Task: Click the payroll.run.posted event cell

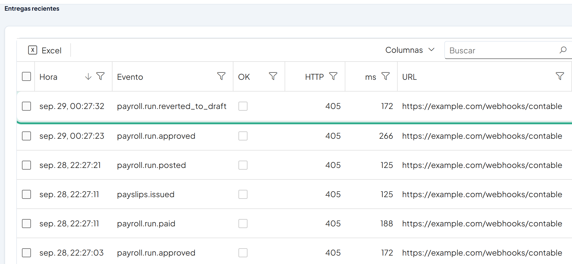Action: pyautogui.click(x=151, y=165)
